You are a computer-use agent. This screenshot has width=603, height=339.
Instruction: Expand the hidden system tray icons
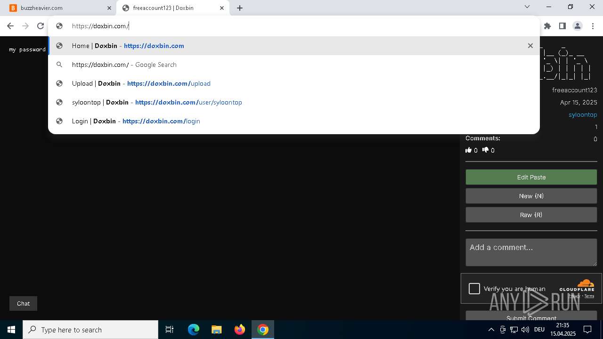coord(491,330)
